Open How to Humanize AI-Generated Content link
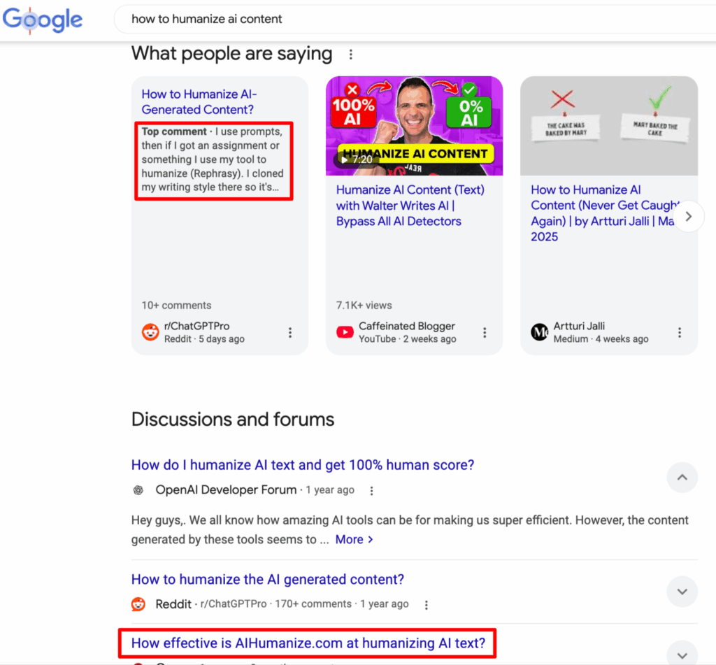The image size is (716, 665). 199,102
